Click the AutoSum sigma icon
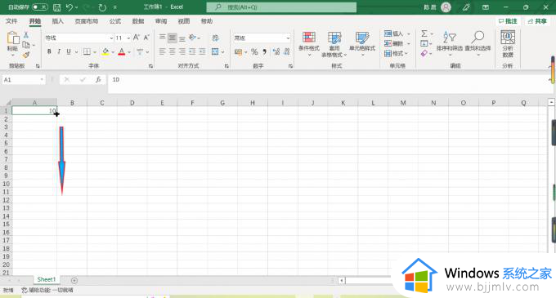This screenshot has height=298, width=556. pos(424,33)
